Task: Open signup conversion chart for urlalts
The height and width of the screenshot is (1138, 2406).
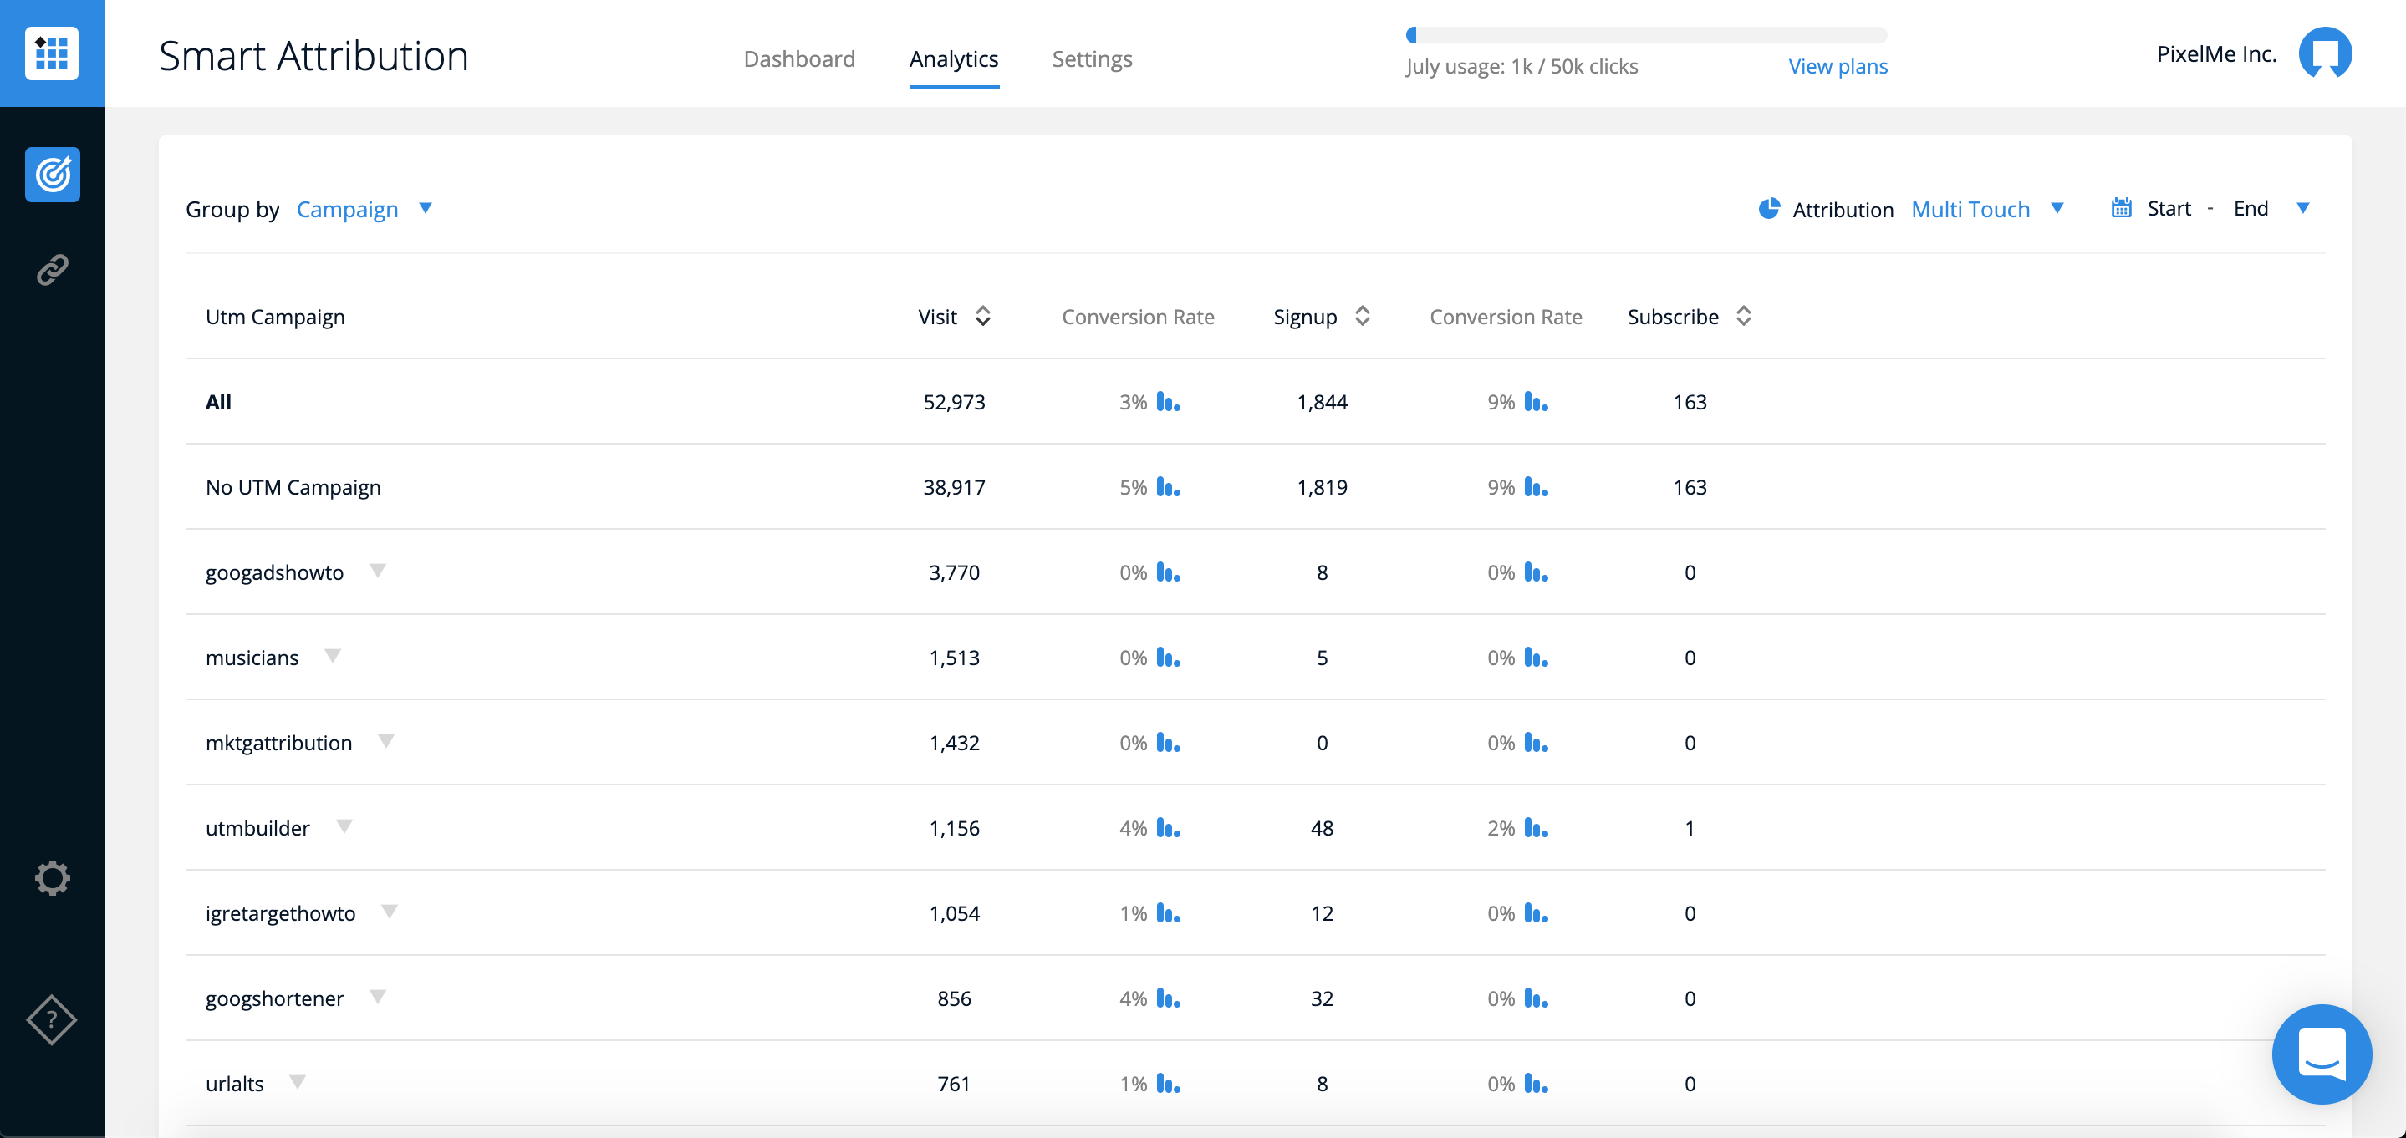Action: [x=1537, y=1083]
